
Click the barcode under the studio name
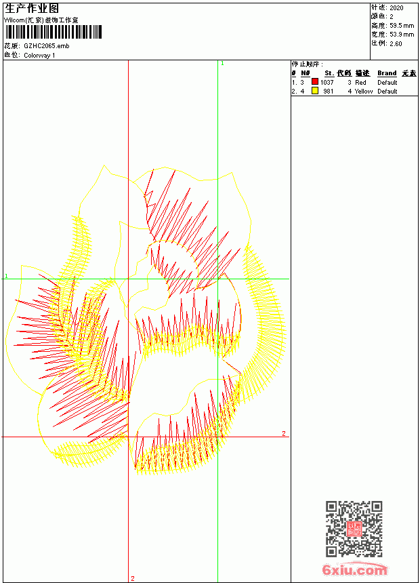click(54, 33)
